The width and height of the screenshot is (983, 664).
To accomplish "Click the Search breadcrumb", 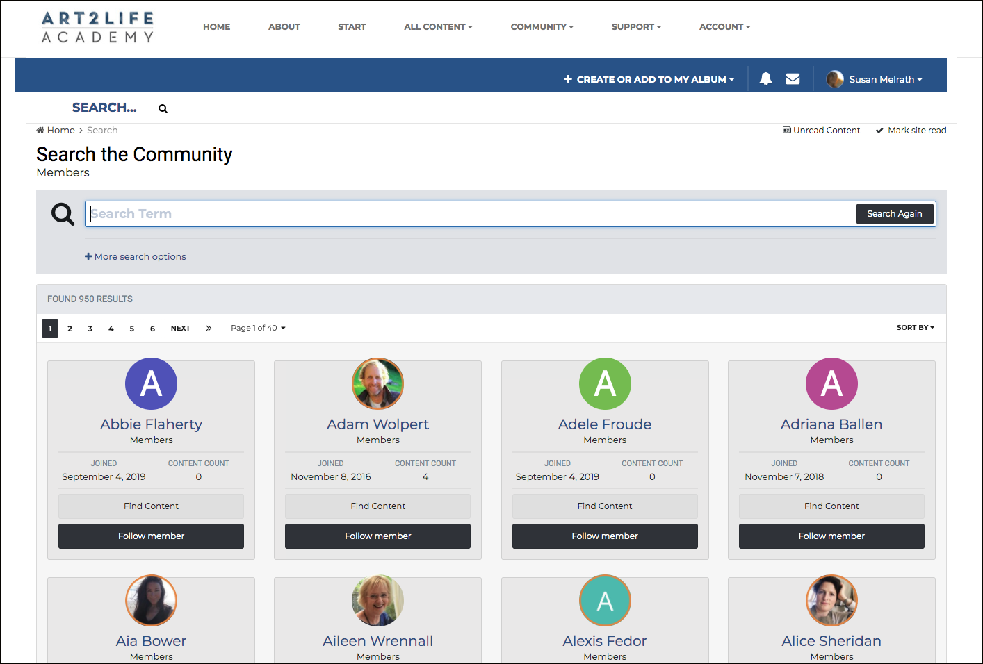I will [102, 130].
